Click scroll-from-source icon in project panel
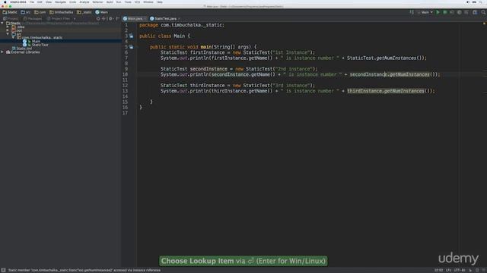 (98, 18)
